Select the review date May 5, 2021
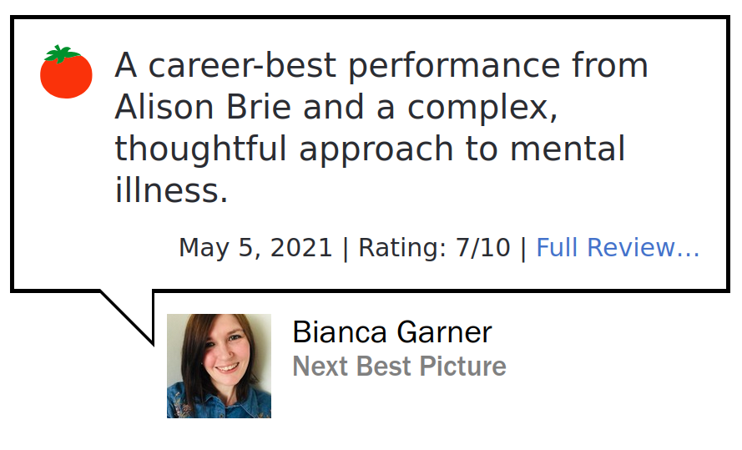This screenshot has height=450, width=742. point(255,248)
